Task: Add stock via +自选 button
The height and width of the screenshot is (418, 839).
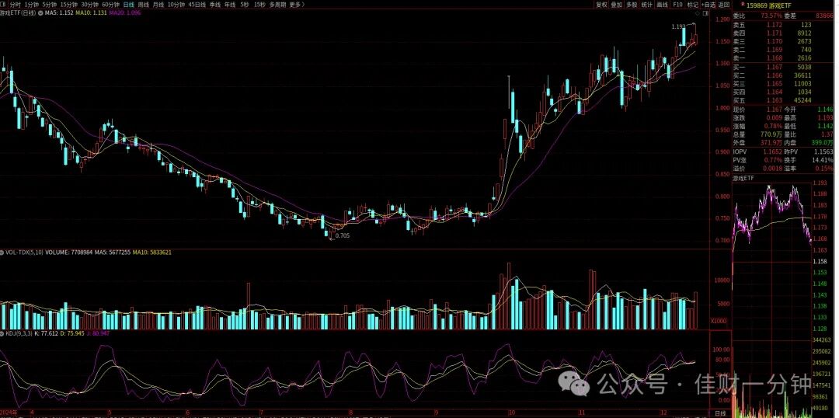Action: (x=708, y=5)
